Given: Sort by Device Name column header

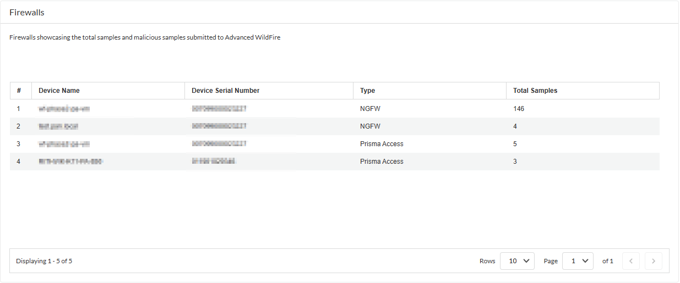Looking at the screenshot, I should 59,91.
